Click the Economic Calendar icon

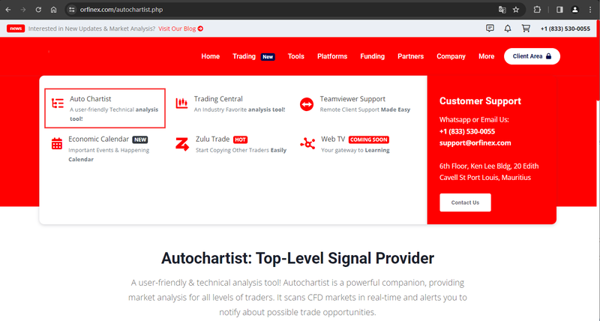(57, 143)
